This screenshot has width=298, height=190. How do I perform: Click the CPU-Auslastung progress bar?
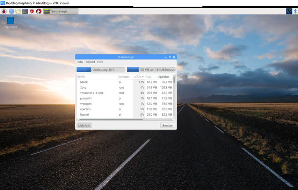tap(101, 70)
